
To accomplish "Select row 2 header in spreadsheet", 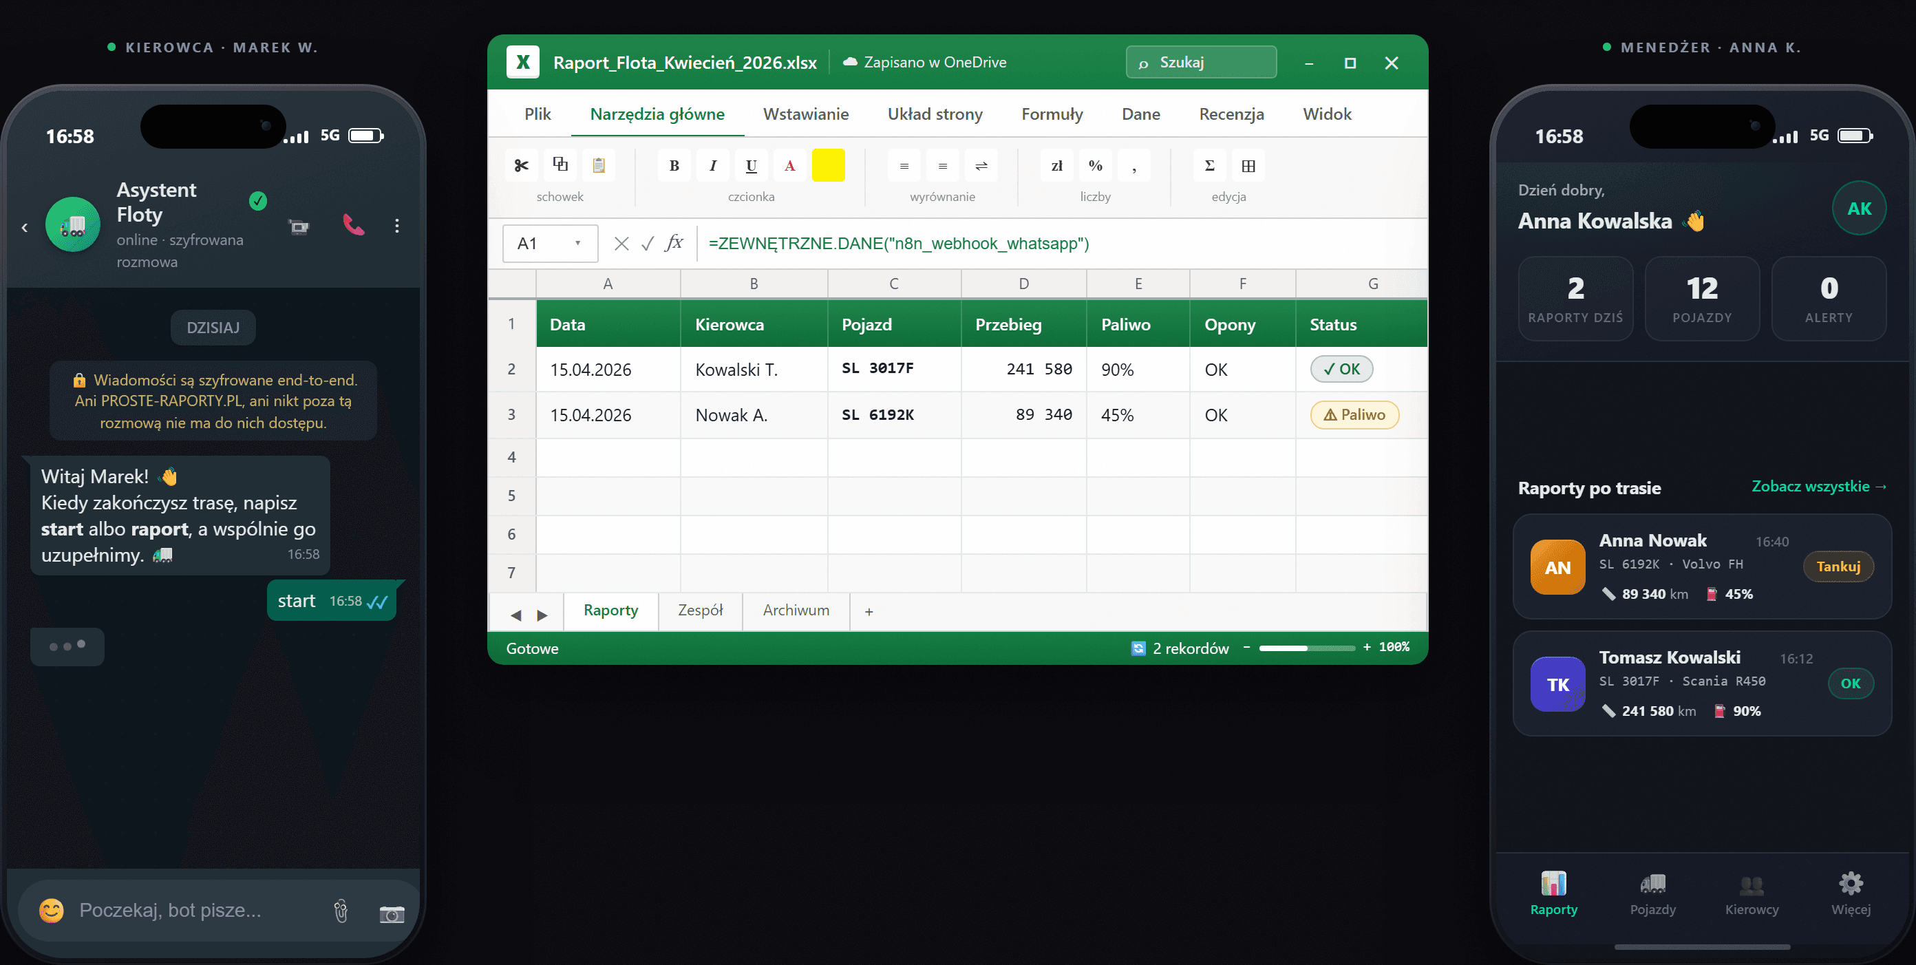I will (512, 369).
